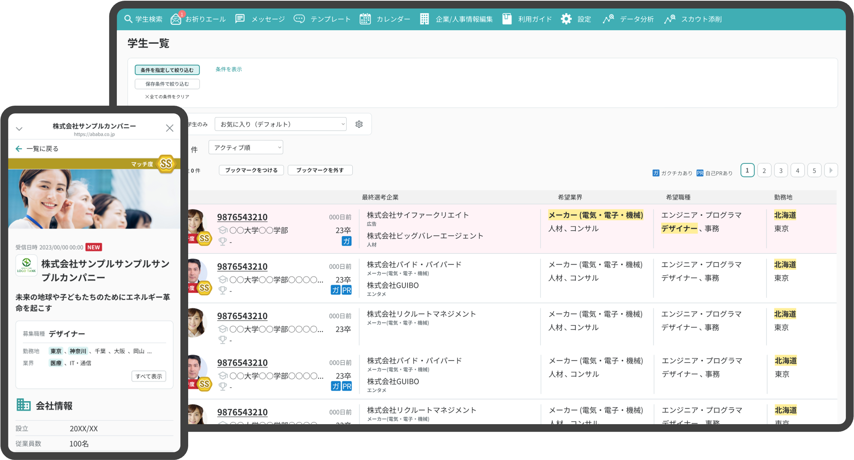This screenshot has width=854, height=460.
Task: Open テンプレート speech bubble icon
Action: [299, 19]
